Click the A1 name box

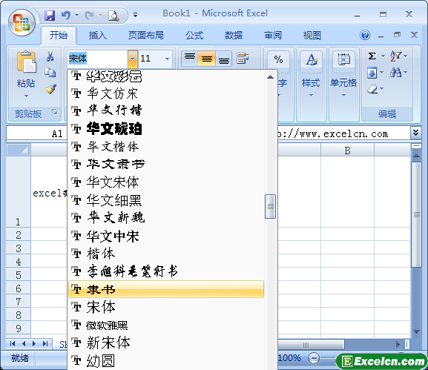[x=36, y=133]
